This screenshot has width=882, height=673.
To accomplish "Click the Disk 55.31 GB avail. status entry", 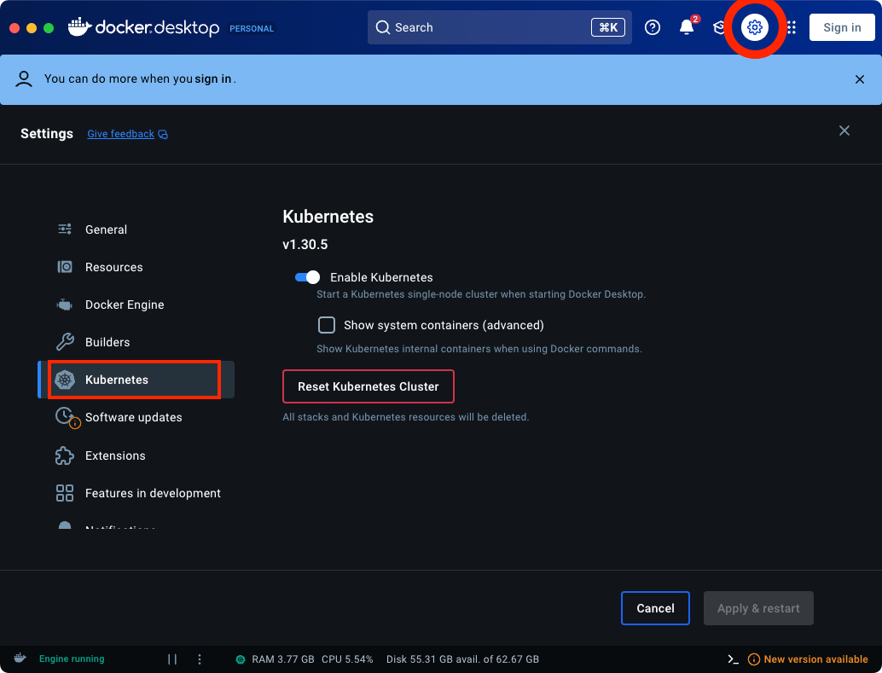I will click(462, 659).
